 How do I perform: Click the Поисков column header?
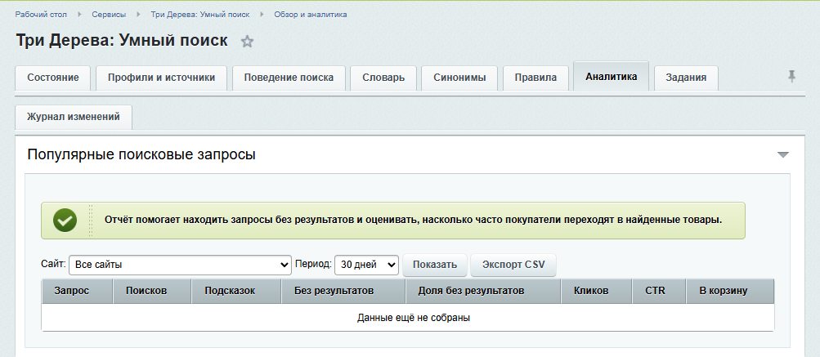(152, 291)
